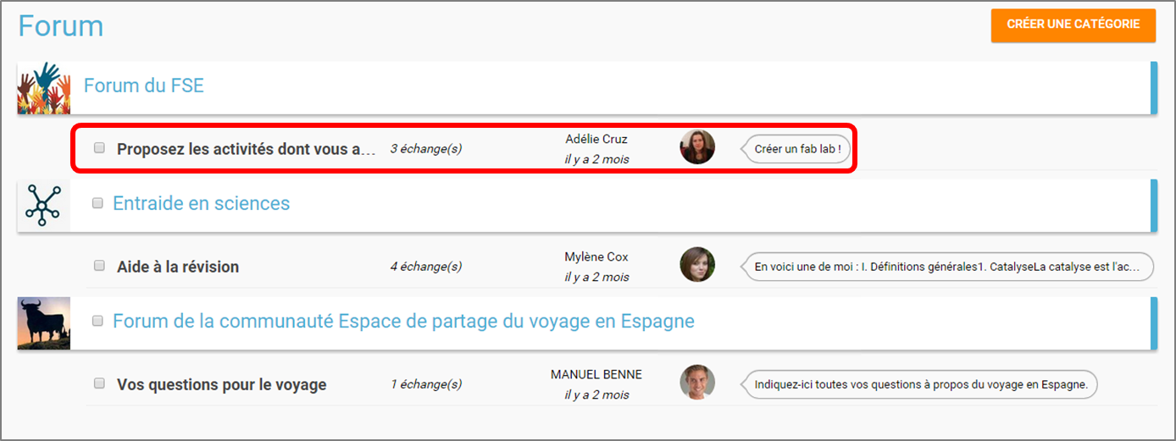Open the Entraide en sciences molecule icon
The height and width of the screenshot is (441, 1176).
43,205
